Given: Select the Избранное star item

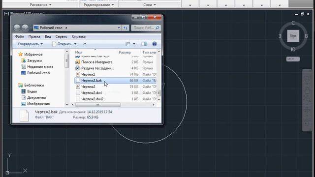Looking at the screenshot, I should tap(30, 55).
